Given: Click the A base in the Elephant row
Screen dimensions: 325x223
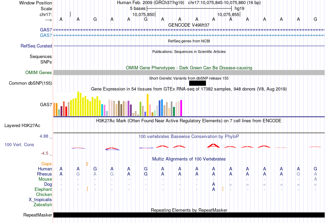Looking at the screenshot, I should point(213,189).
